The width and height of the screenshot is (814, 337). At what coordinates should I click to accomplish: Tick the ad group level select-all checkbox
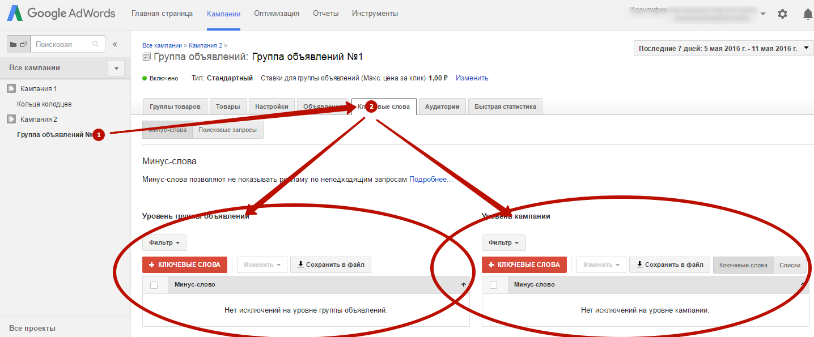pos(154,285)
